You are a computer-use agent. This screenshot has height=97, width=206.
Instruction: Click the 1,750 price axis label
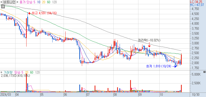[x=195, y=68]
